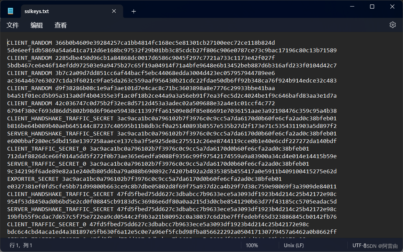Click line starting ac364a467e63027c

coord(172,80)
